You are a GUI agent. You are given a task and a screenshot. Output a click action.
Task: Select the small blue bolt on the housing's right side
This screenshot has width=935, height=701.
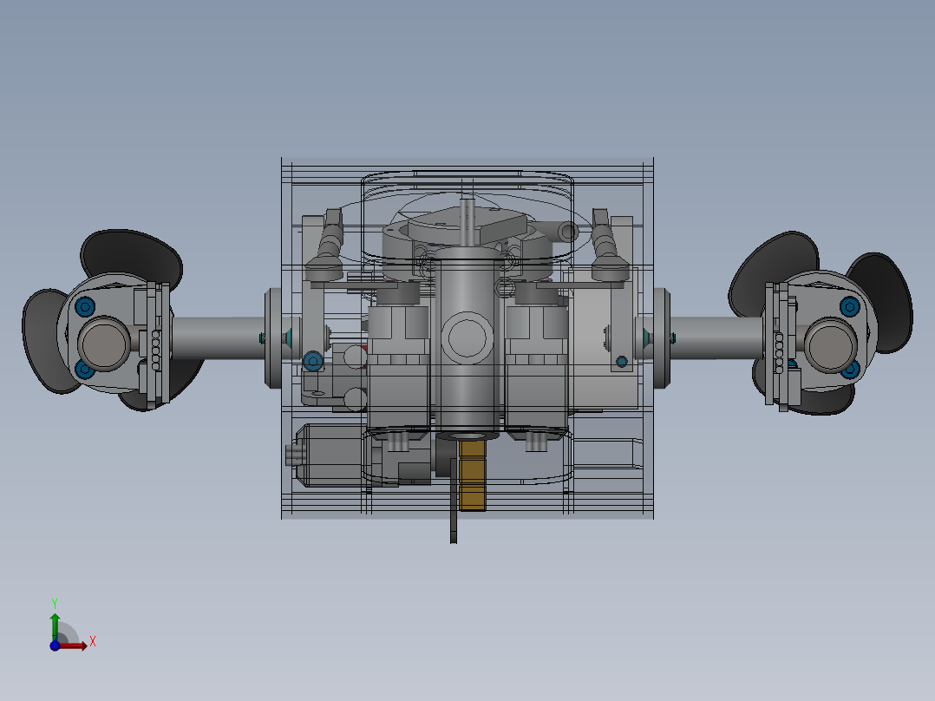tap(621, 362)
